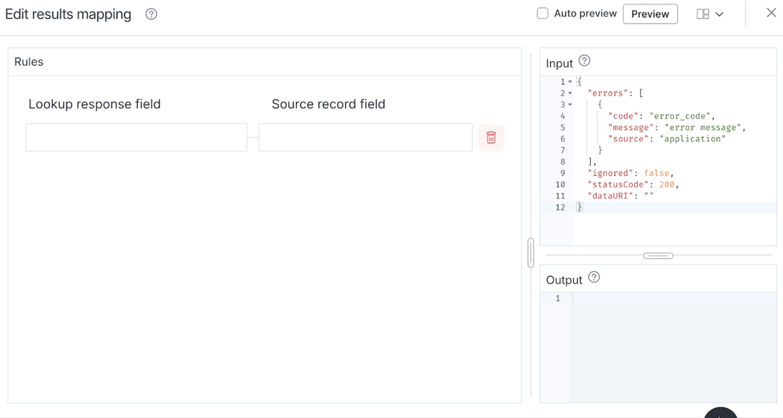Click the vertical panel splitter handle
Screen dimensions: 783x418
531,253
